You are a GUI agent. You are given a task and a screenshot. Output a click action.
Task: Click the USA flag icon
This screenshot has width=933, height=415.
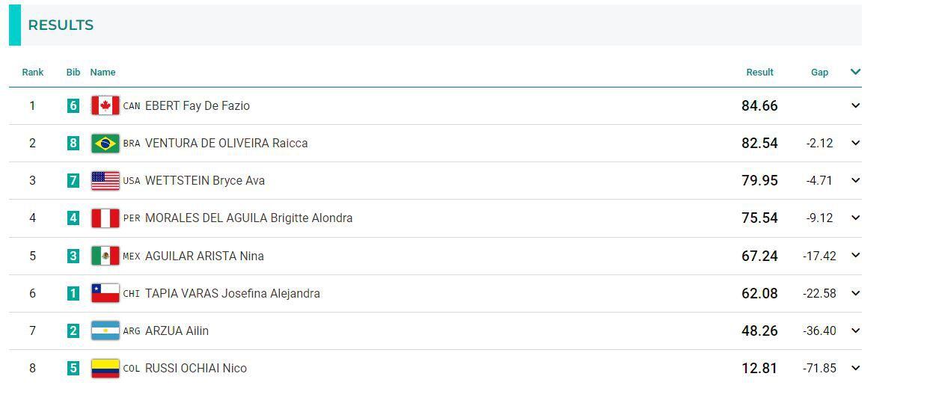coord(105,180)
